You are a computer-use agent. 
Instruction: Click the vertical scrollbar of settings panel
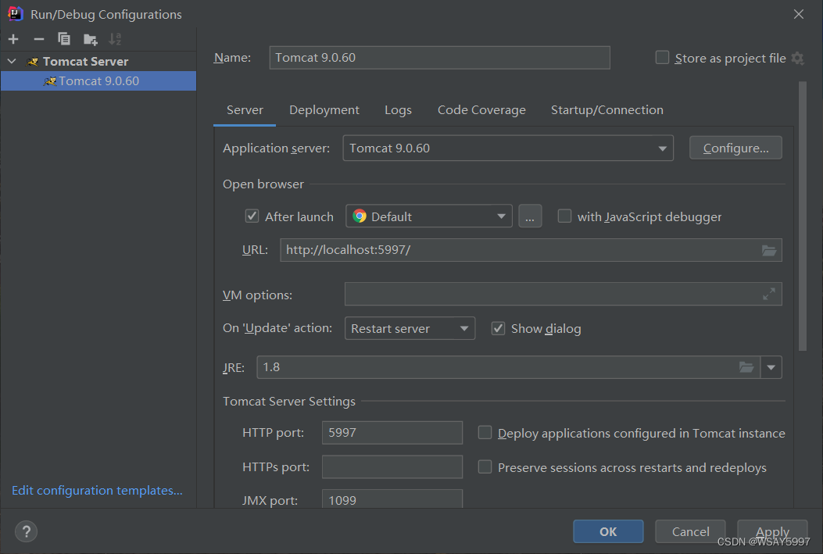tap(802, 216)
